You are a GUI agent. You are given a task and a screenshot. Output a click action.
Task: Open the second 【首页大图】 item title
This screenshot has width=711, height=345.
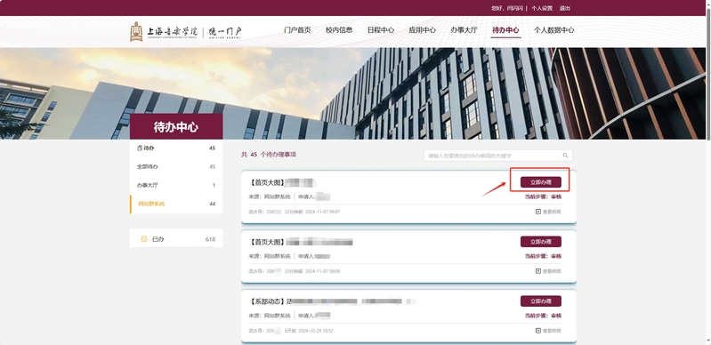(x=301, y=242)
